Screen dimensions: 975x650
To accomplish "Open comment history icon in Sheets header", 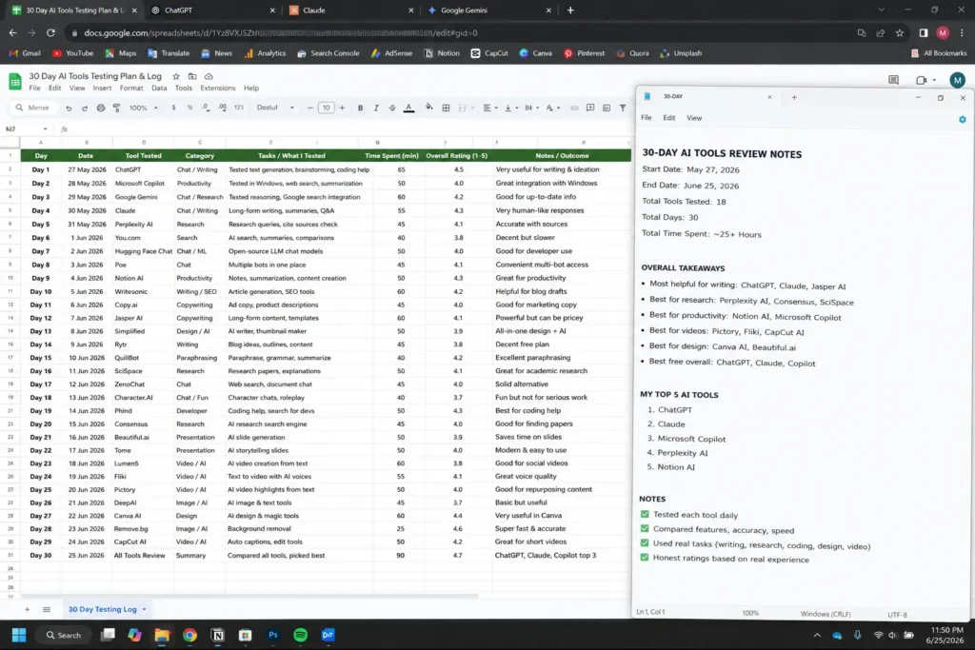I will (x=893, y=80).
